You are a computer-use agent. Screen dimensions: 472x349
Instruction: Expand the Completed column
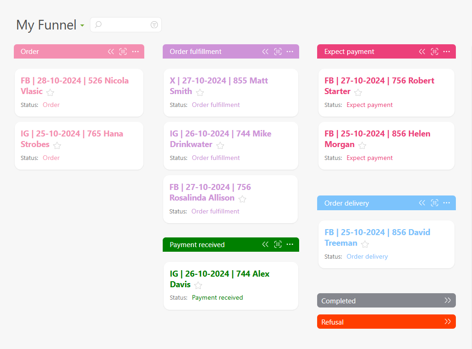[x=448, y=300]
